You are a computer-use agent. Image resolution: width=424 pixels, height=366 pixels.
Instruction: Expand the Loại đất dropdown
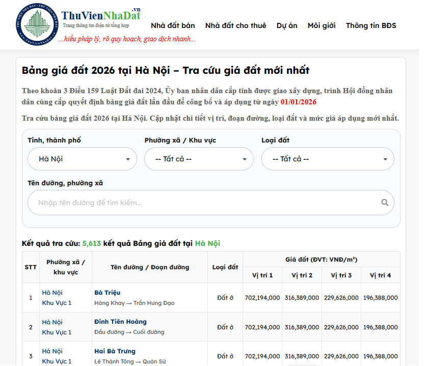tap(328, 159)
